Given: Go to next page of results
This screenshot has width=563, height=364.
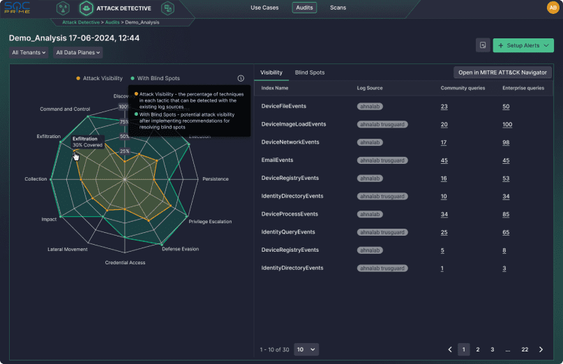Looking at the screenshot, I should pyautogui.click(x=541, y=349).
